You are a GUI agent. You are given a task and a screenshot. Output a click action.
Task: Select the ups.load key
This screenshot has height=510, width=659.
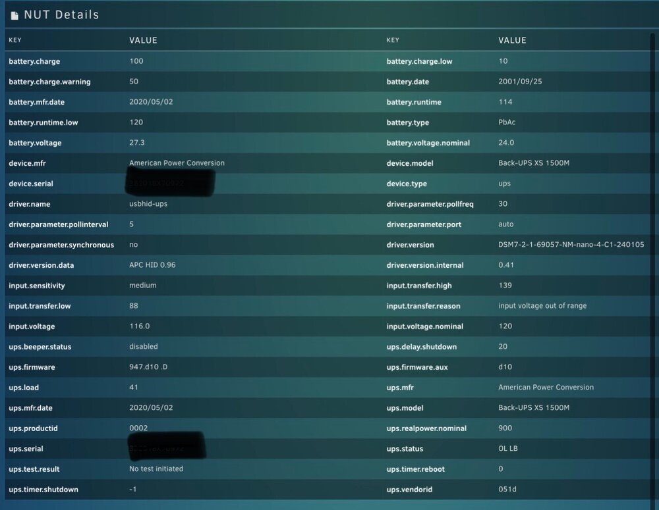pyautogui.click(x=24, y=388)
